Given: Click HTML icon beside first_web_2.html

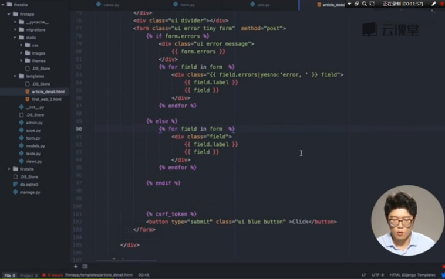Looking at the screenshot, I should 27,99.
